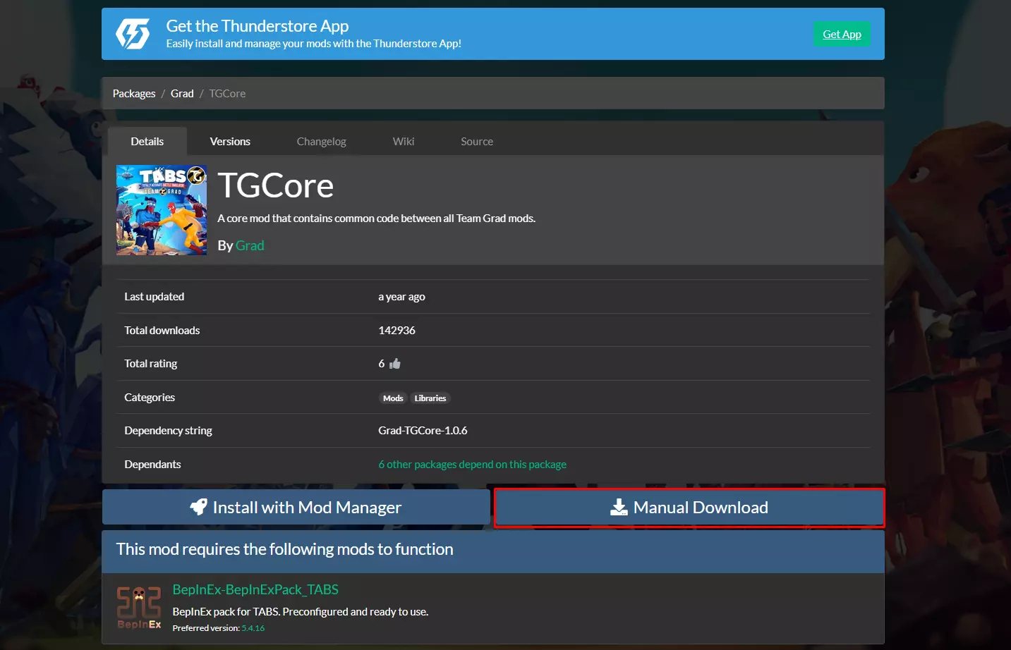
Task: Open the Libraries category tag
Action: [430, 398]
